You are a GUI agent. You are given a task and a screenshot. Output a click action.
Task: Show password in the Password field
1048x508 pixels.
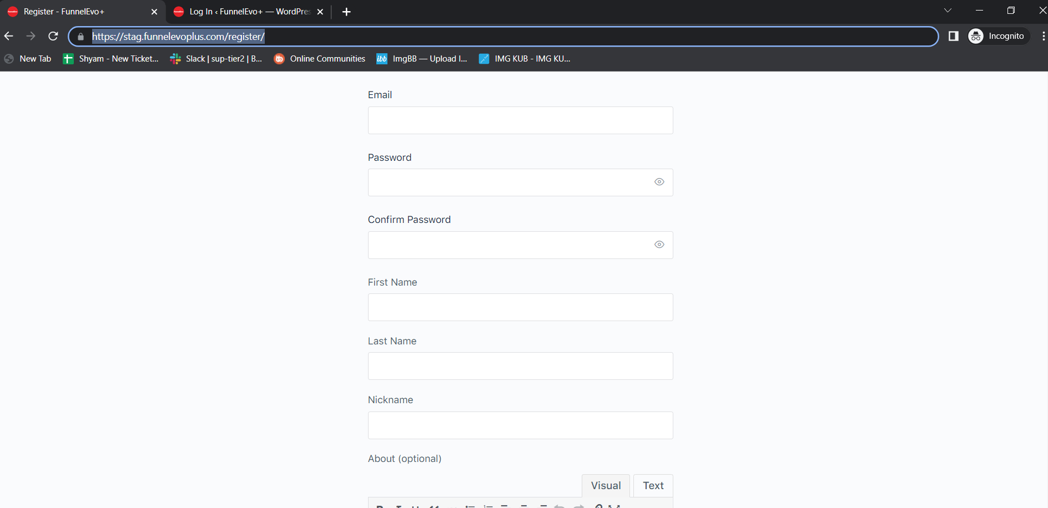[659, 182]
